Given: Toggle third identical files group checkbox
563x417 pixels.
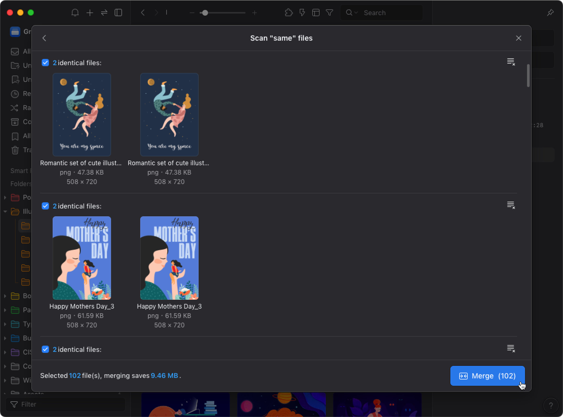Looking at the screenshot, I should point(45,349).
